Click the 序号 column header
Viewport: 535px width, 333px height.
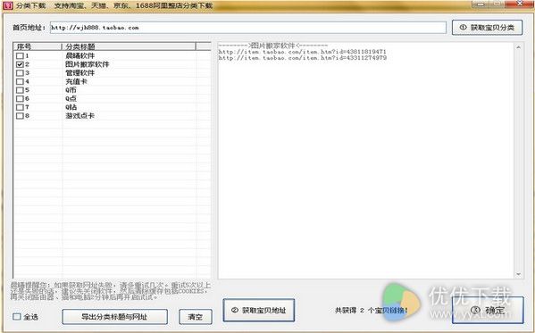click(38, 46)
